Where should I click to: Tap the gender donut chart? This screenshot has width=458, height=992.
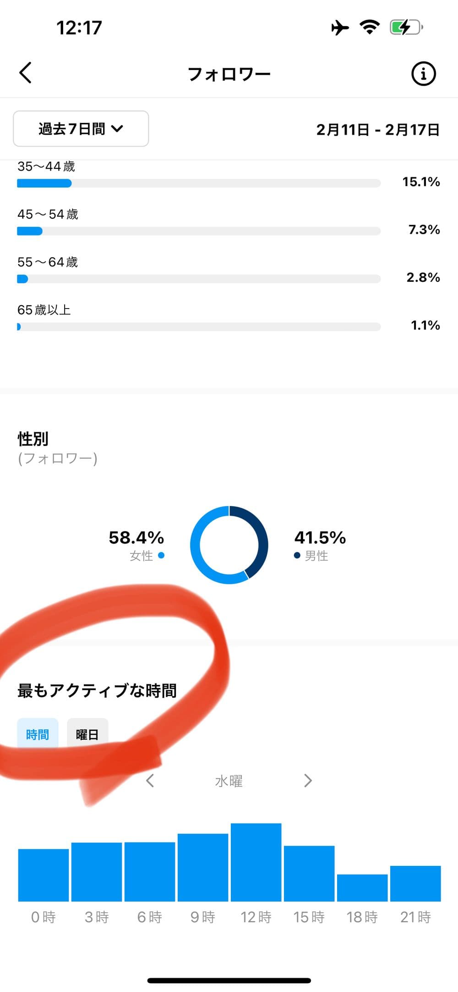pos(229,545)
